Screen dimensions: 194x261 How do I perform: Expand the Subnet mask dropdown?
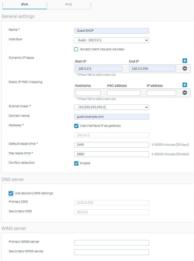(111, 107)
